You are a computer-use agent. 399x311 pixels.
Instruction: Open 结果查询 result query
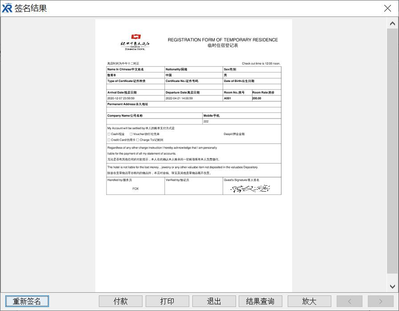pyautogui.click(x=261, y=301)
